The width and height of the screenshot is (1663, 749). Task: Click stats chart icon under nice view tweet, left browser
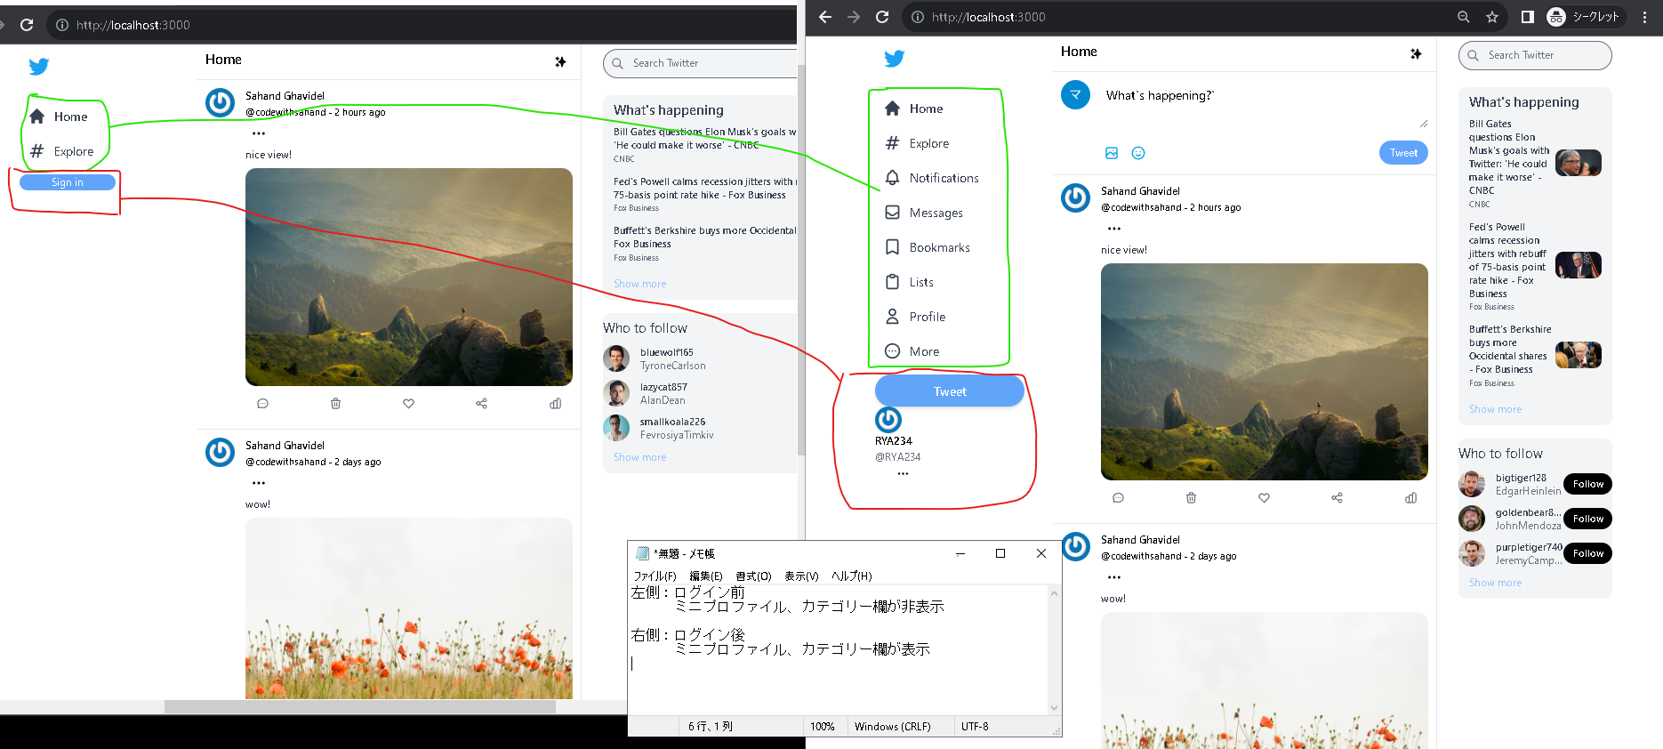point(555,404)
